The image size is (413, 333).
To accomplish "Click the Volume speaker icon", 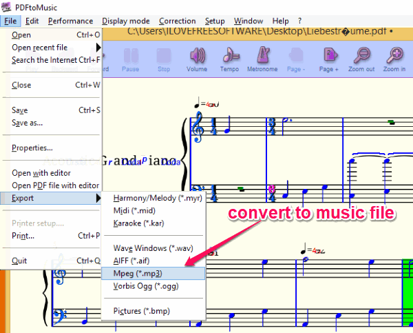I will pyautogui.click(x=197, y=55).
